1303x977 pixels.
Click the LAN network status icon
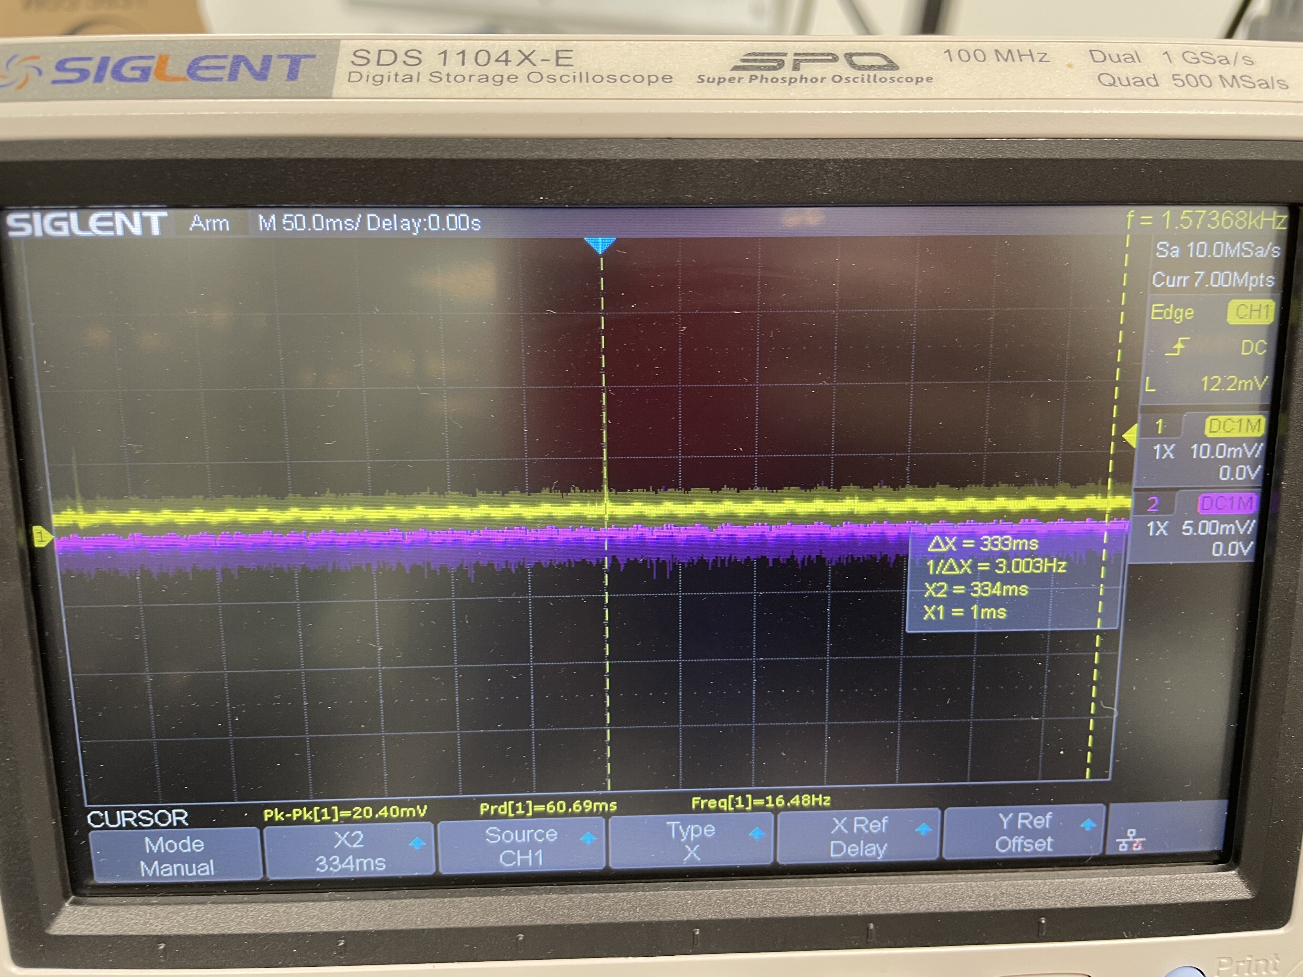pyautogui.click(x=1131, y=840)
